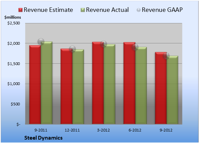Click the 'Steel Dynamics' chart title
The width and height of the screenshot is (199, 143).
[x=43, y=138]
